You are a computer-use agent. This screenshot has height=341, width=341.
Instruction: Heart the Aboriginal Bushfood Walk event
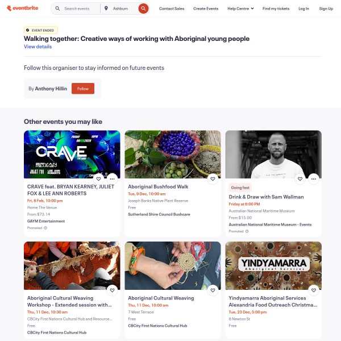point(213,179)
